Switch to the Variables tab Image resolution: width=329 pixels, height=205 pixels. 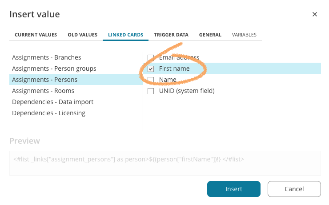click(x=244, y=35)
